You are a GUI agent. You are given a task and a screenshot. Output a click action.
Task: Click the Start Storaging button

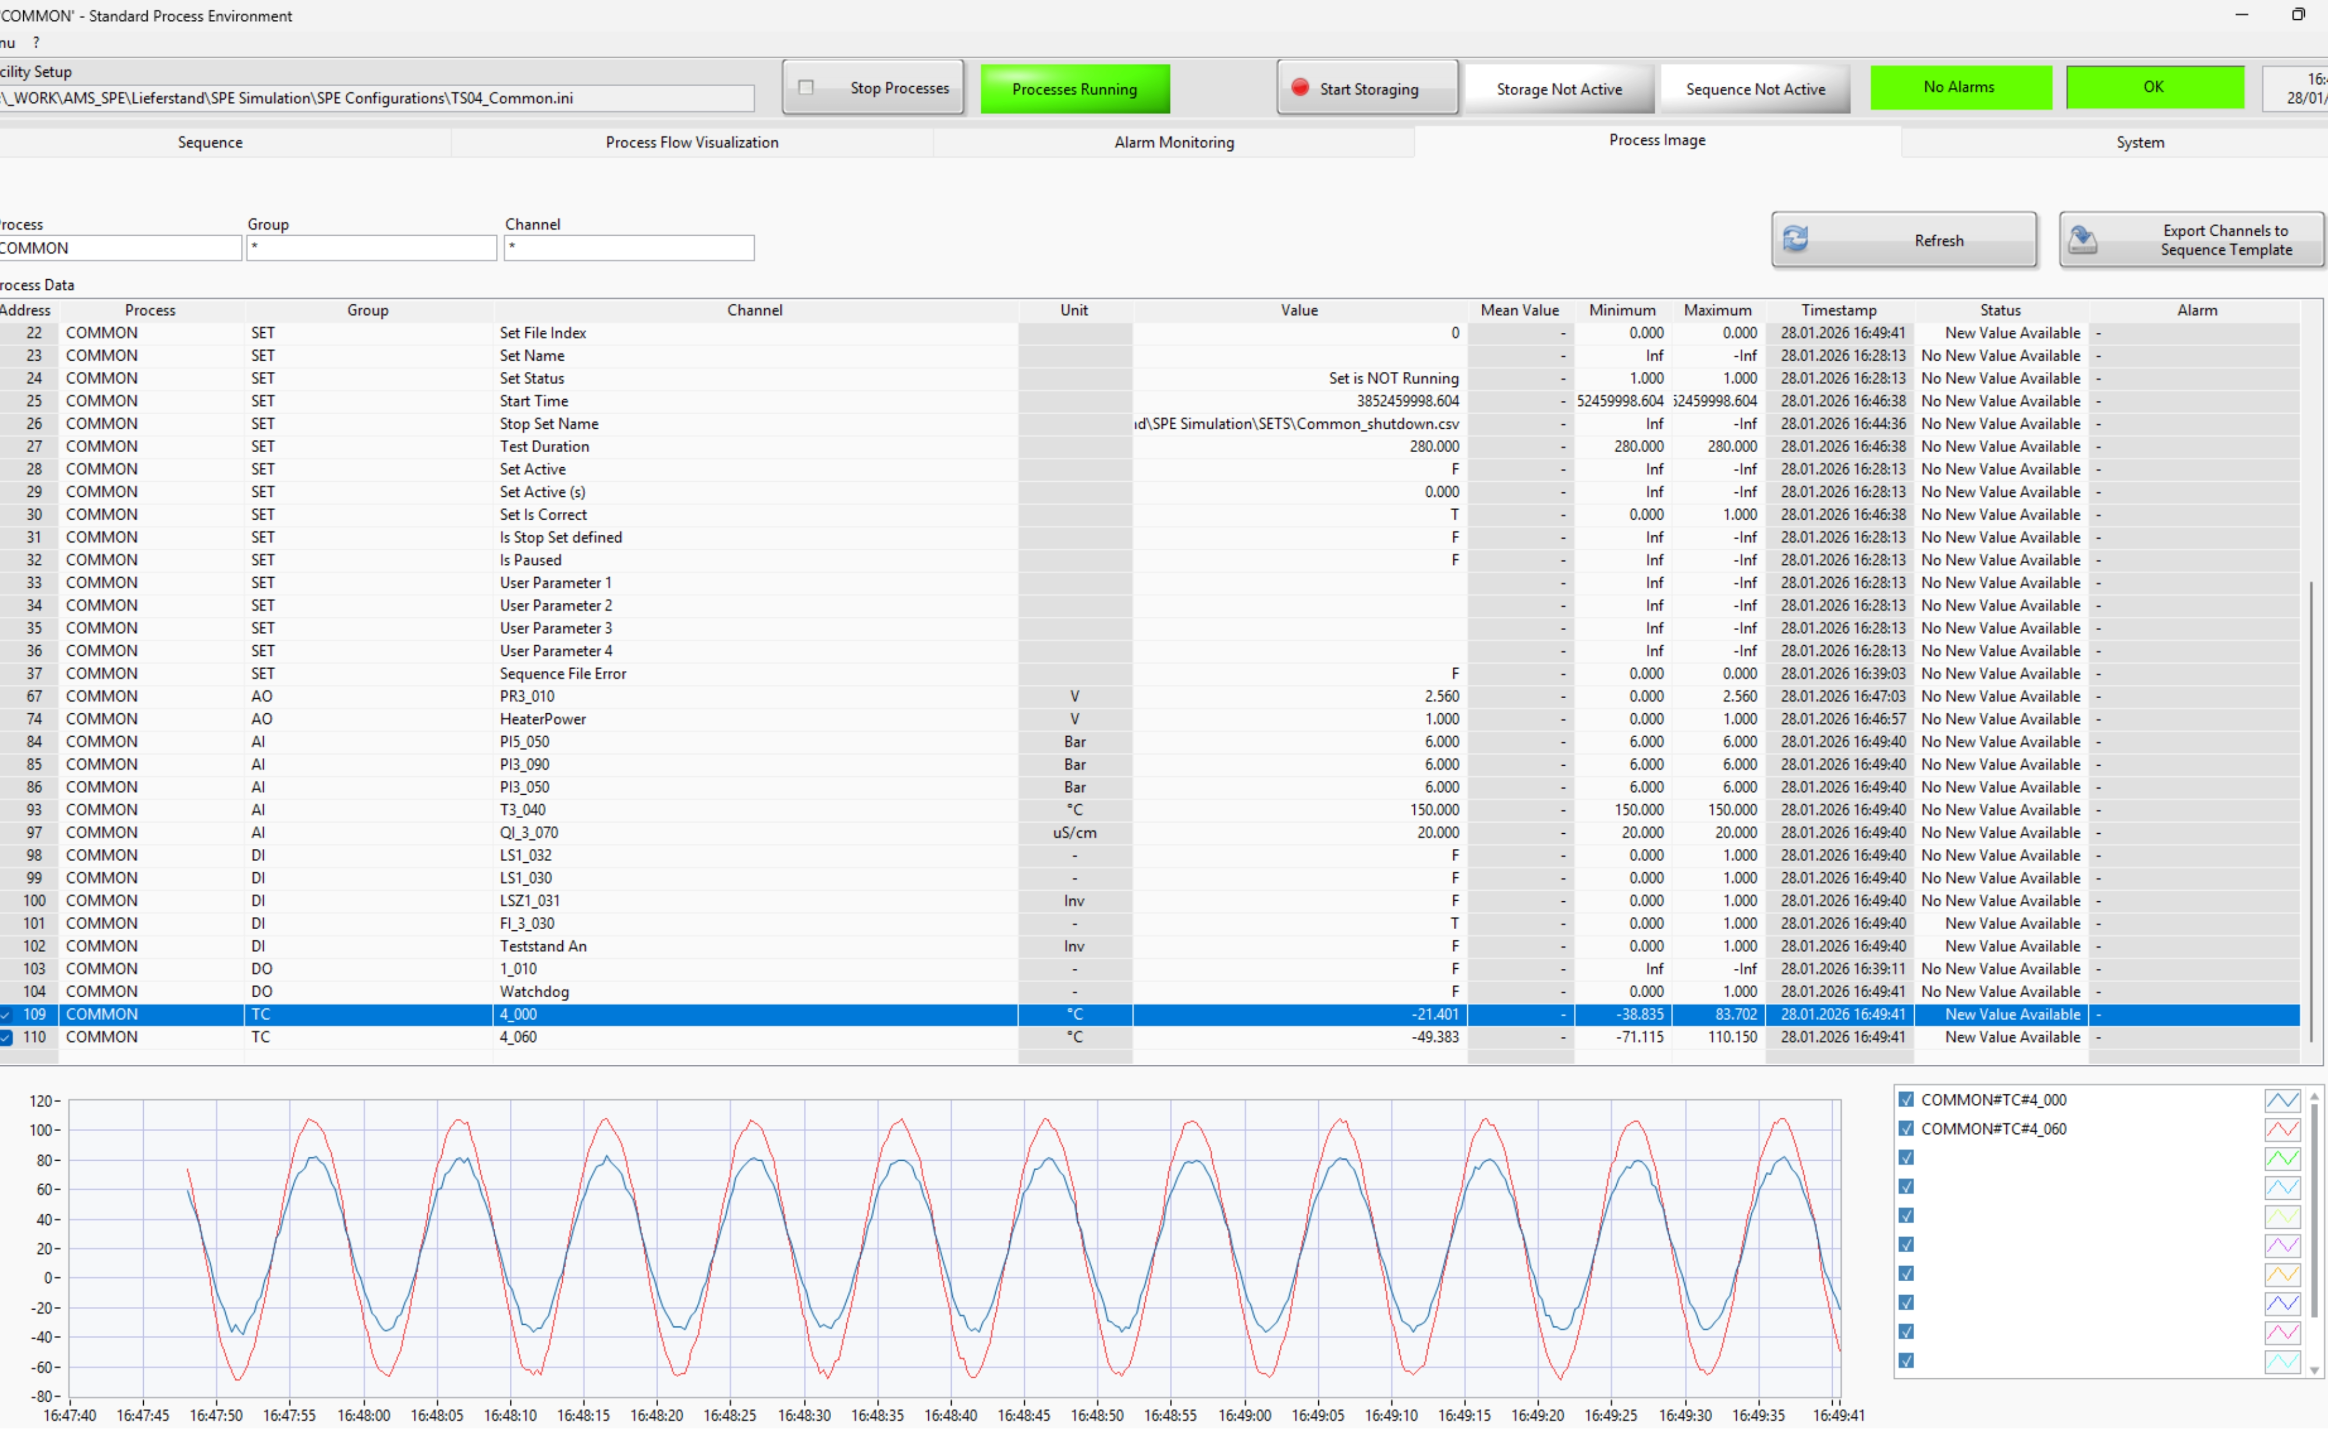point(1367,88)
